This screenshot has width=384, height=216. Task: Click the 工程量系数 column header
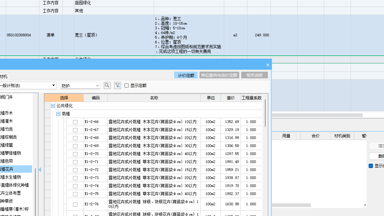coord(252,98)
